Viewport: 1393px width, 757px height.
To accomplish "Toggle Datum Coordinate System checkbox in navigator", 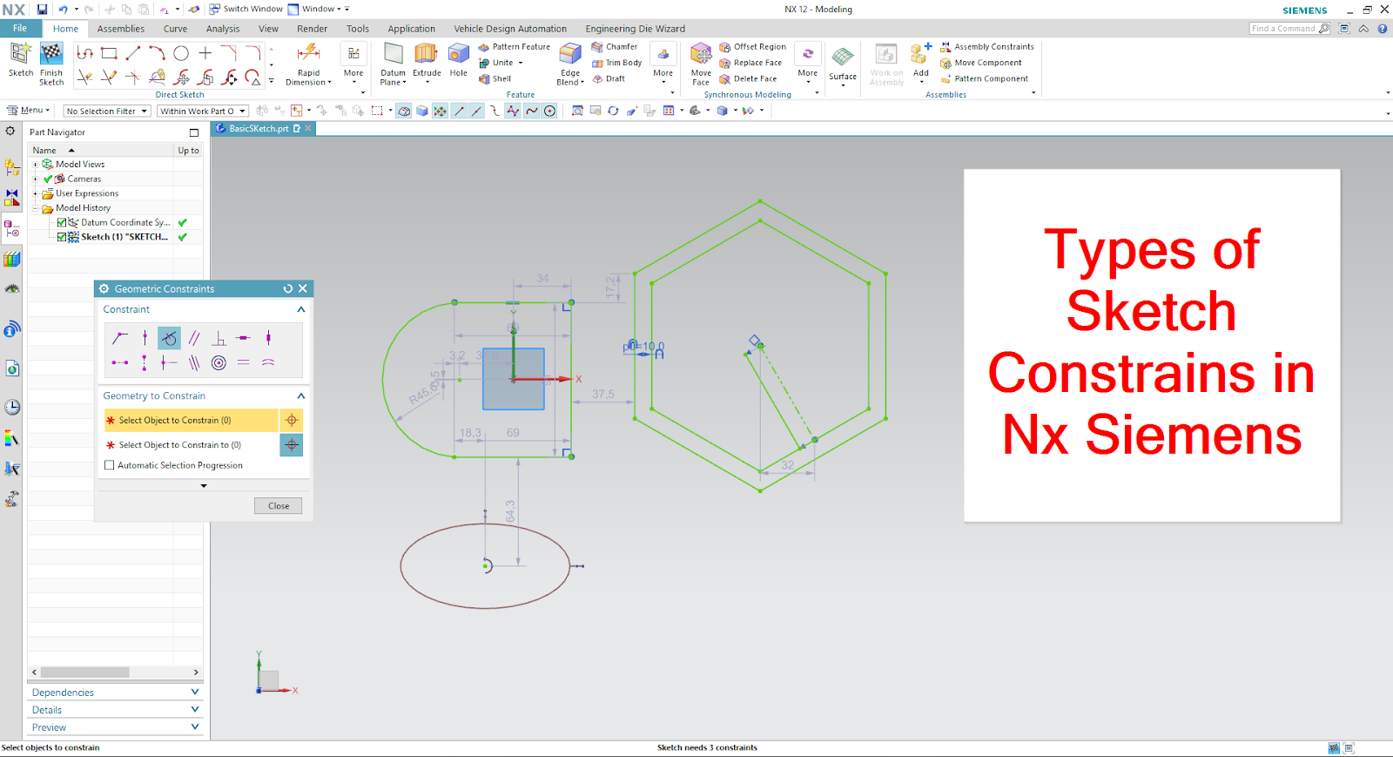I will point(62,222).
